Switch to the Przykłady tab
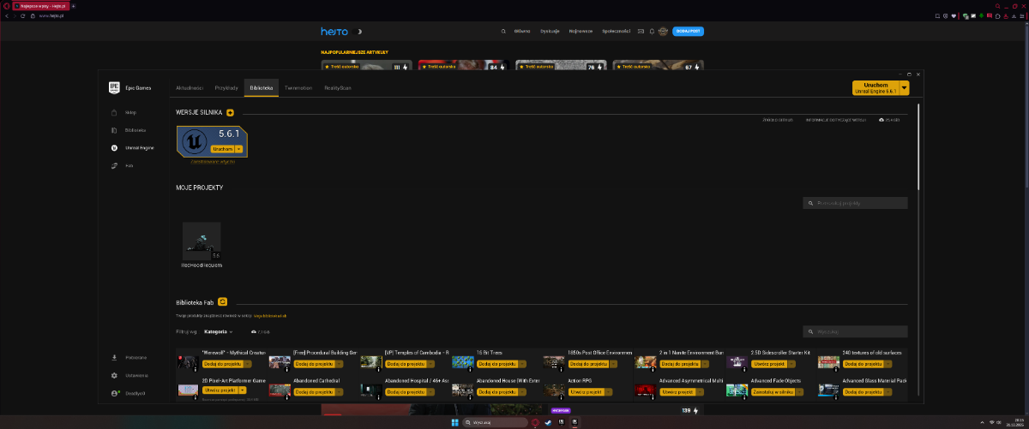 [226, 88]
